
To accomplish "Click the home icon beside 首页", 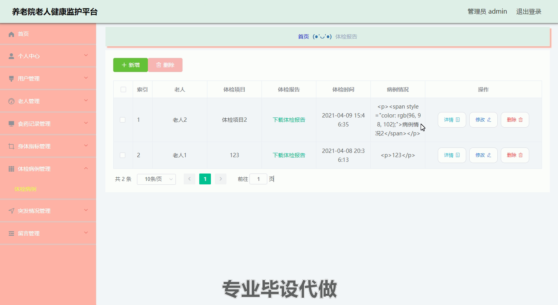I will 11,34.
